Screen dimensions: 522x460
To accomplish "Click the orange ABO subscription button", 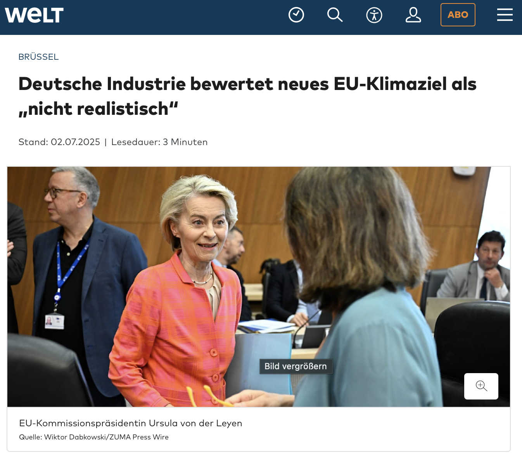I will point(458,15).
